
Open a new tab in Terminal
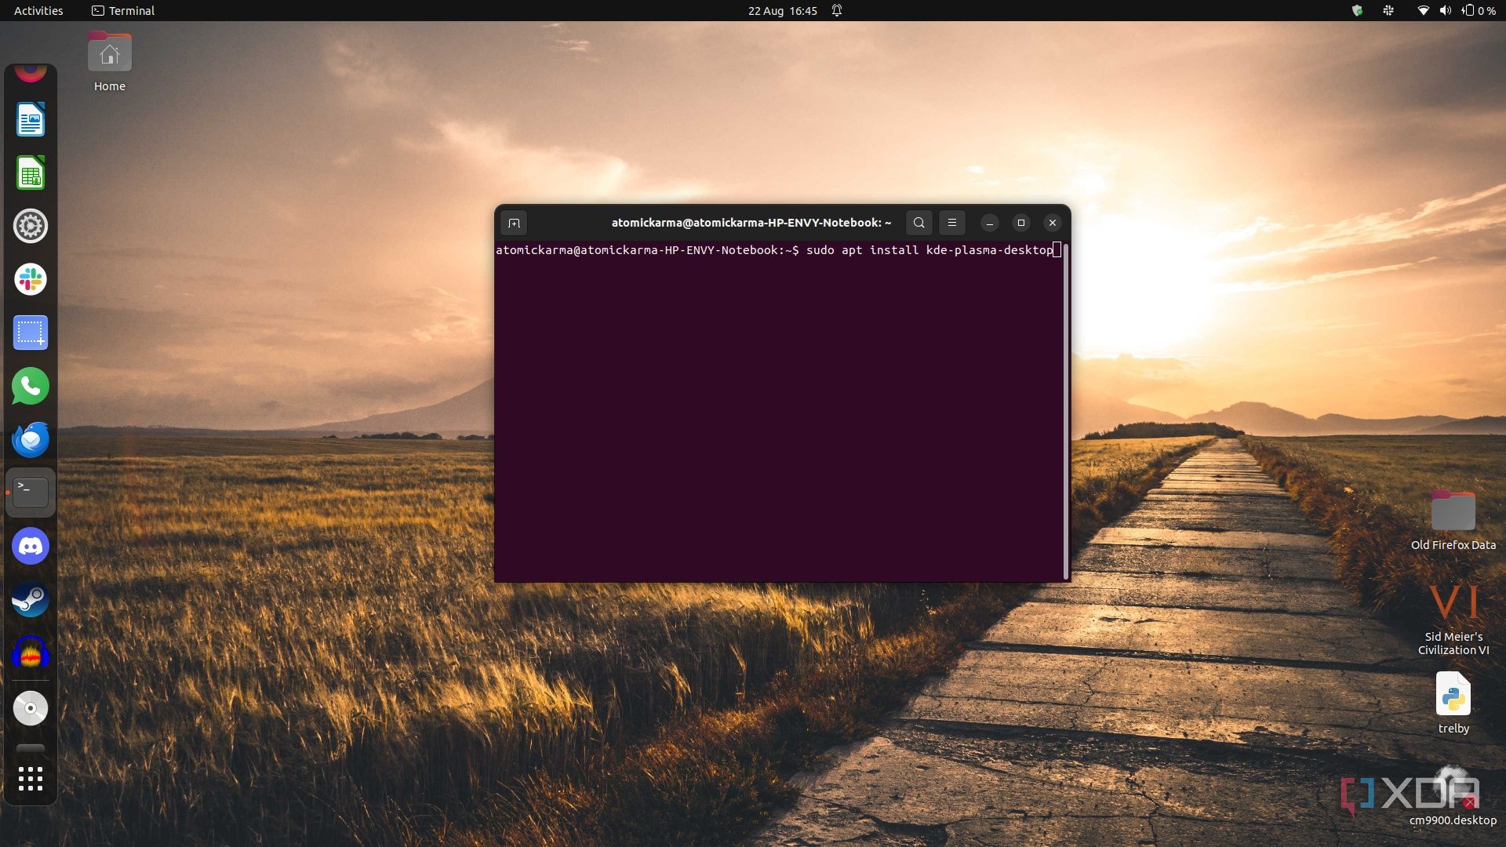514,224
